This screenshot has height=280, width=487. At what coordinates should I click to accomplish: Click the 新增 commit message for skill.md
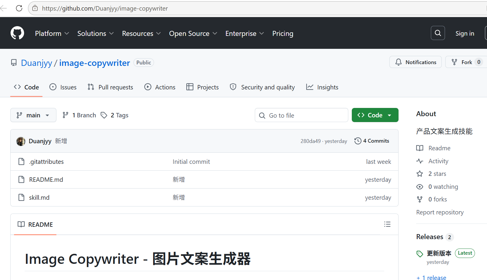point(179,197)
